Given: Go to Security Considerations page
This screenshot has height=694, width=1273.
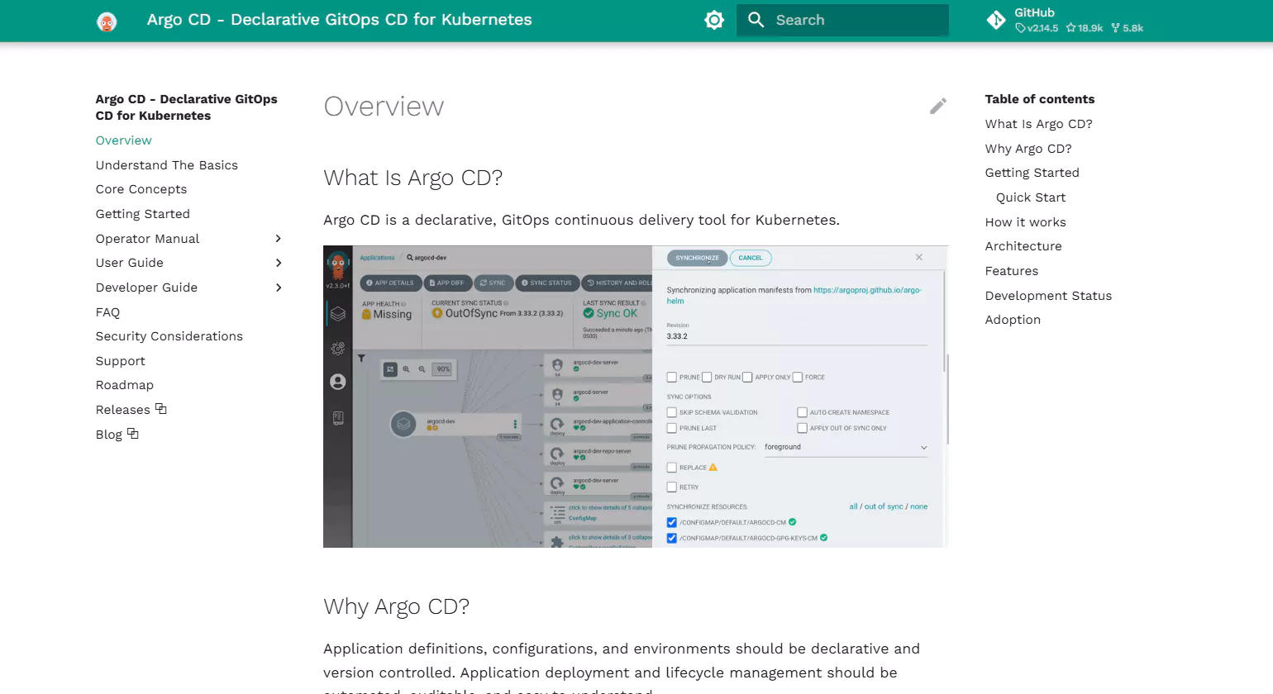Looking at the screenshot, I should (x=169, y=336).
